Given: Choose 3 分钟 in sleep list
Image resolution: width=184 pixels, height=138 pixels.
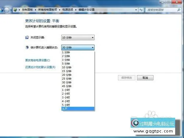Looking at the screenshot, I should click(x=78, y=60).
